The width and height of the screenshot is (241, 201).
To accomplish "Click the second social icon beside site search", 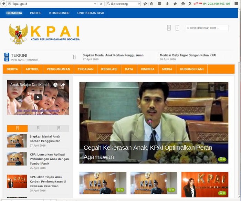I will click(x=177, y=28).
